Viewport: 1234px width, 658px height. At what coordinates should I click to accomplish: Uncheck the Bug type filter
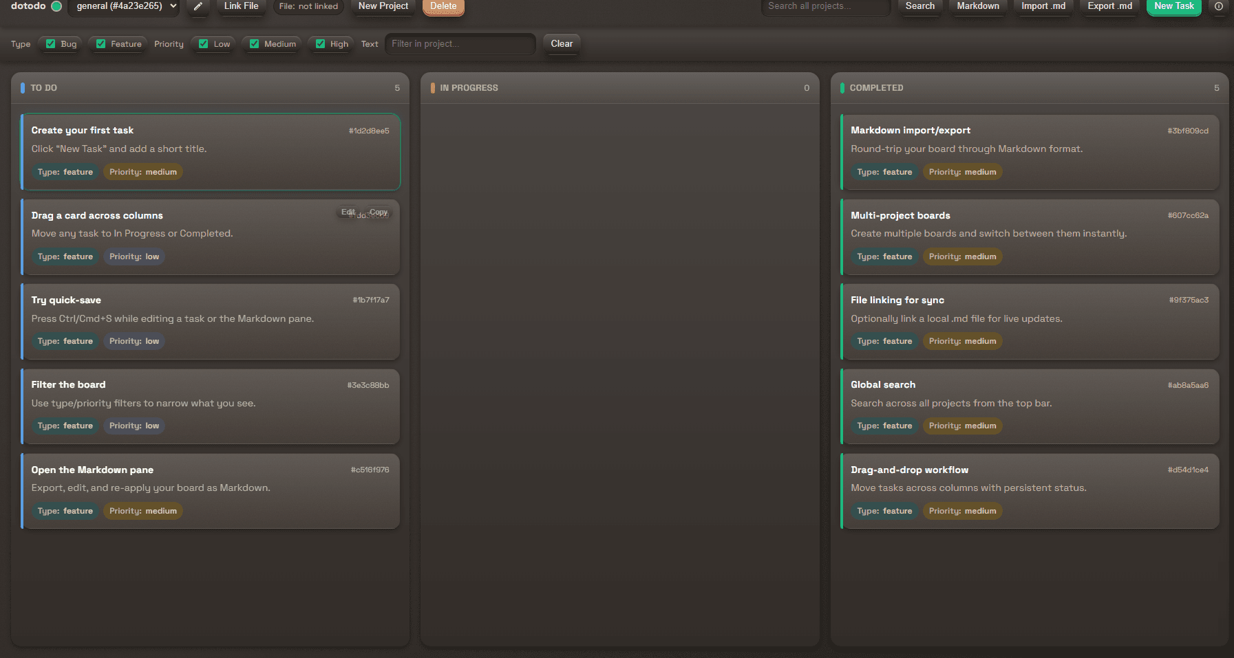click(x=51, y=44)
